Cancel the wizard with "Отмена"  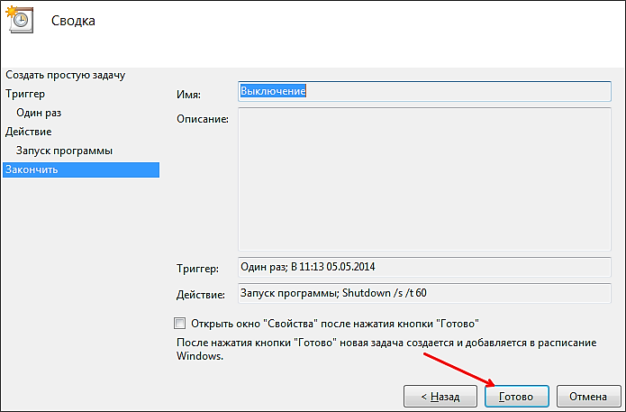tap(588, 397)
